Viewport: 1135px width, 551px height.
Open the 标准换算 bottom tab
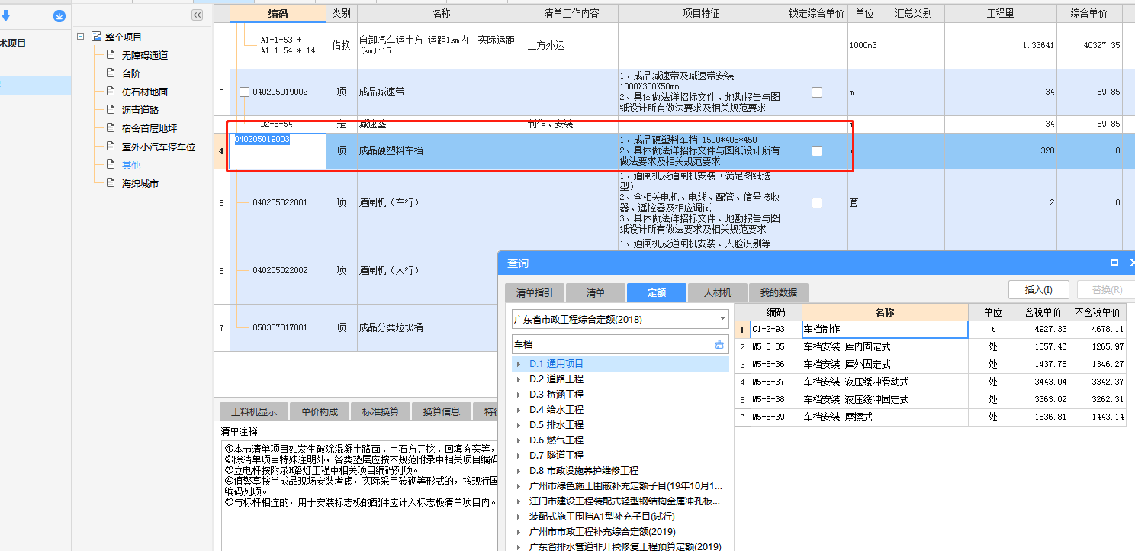pyautogui.click(x=381, y=411)
